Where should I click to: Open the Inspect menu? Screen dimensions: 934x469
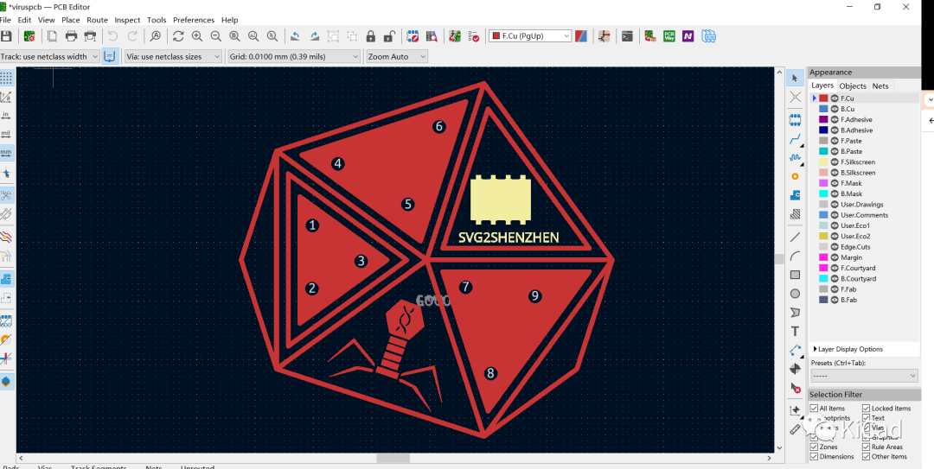[x=127, y=20]
